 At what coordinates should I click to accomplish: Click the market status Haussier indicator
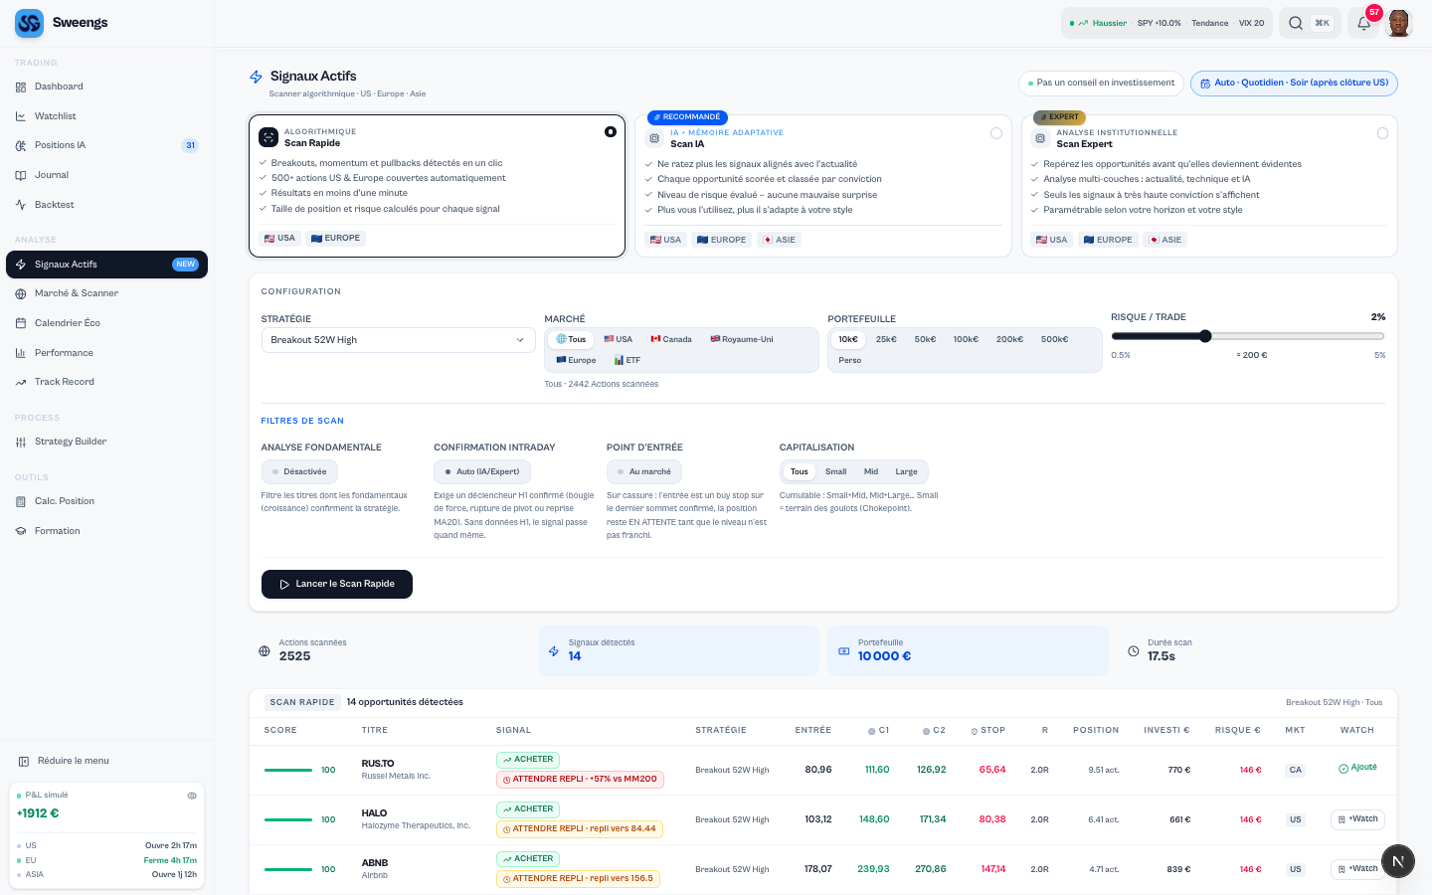1099,23
